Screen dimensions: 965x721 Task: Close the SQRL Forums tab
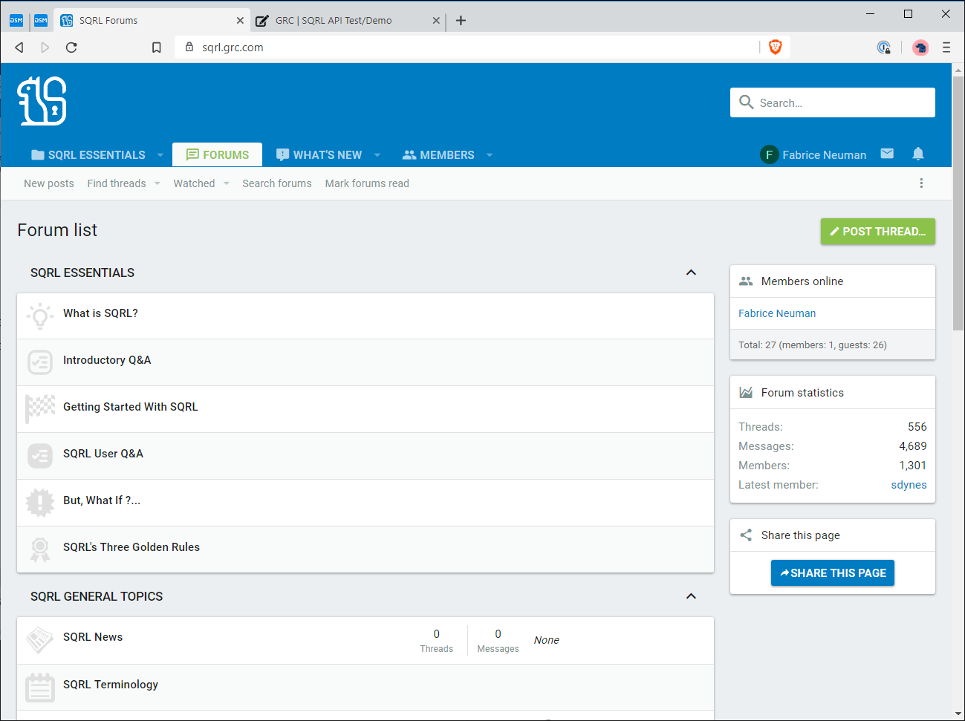tap(240, 21)
